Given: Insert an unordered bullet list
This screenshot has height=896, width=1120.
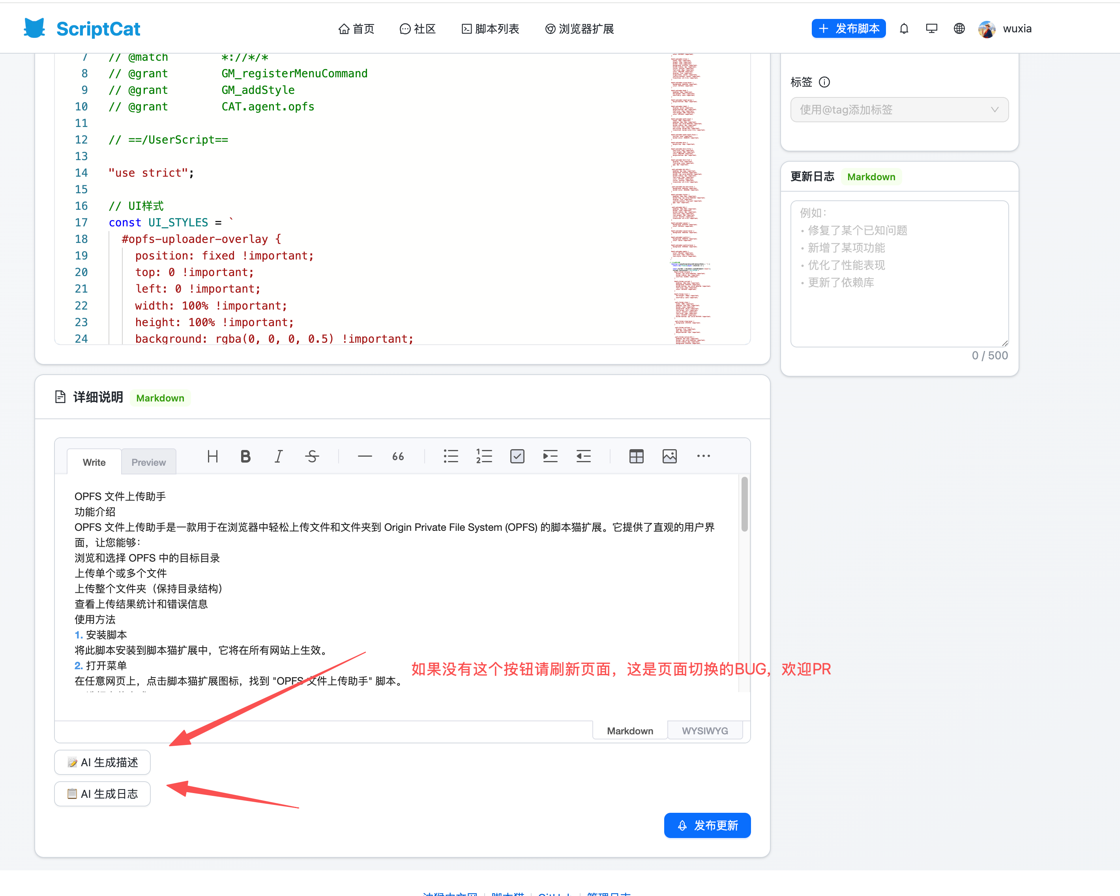Looking at the screenshot, I should [x=451, y=456].
